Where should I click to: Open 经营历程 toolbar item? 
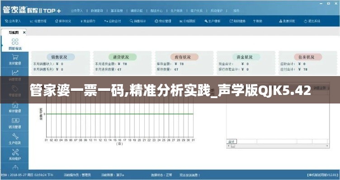(x=38, y=21)
